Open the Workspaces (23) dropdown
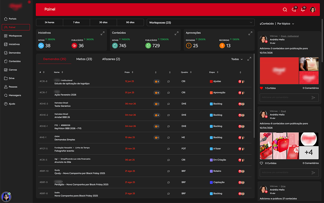 point(200,23)
